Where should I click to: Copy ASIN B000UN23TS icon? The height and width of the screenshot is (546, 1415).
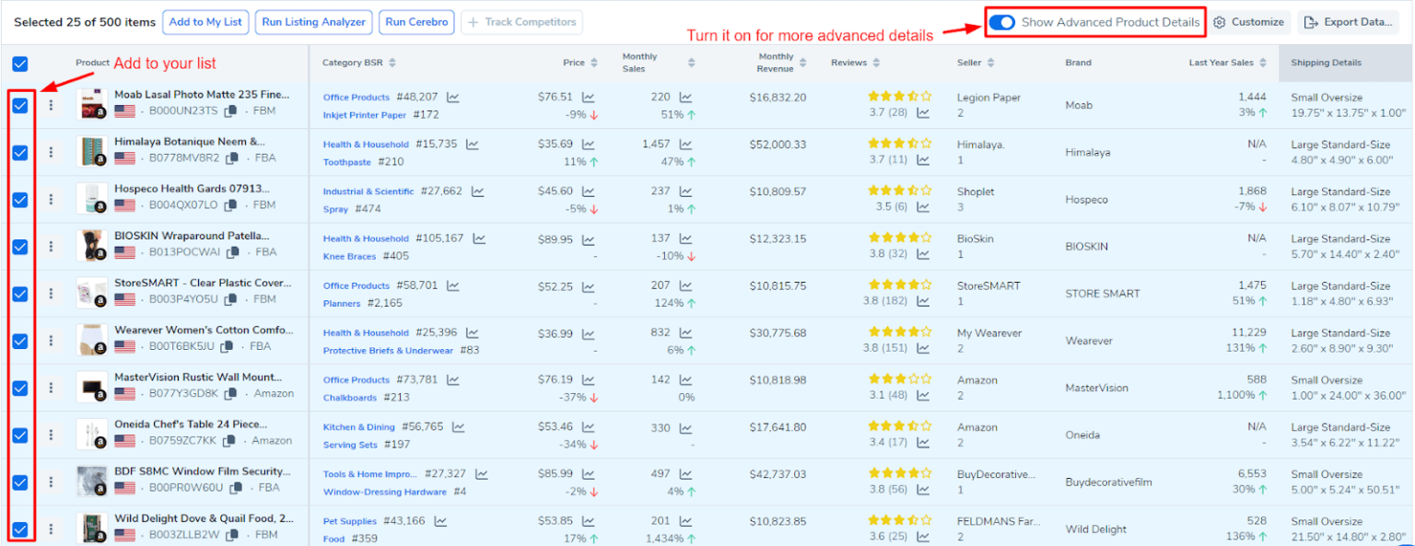[232, 111]
